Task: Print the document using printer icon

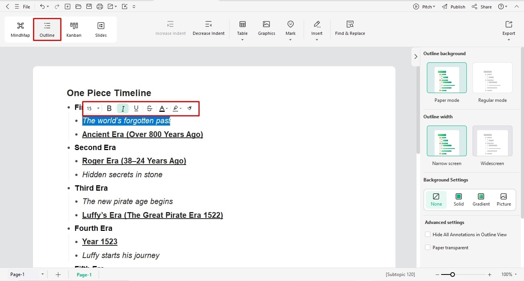Action: click(x=100, y=7)
